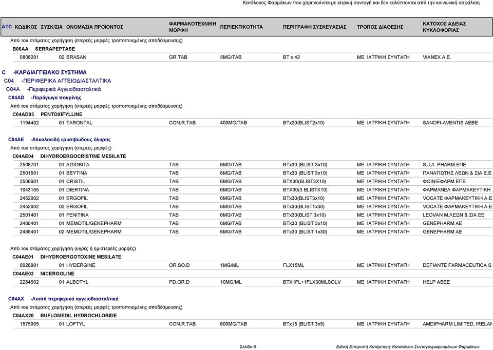Select the "ΠΕΡΙΓΡΑΦΗ ΣΥΣΚΕΥΑΣΙΑΣ" column header
Image resolution: width=493 pixels, height=350 pixels.
click(x=314, y=27)
